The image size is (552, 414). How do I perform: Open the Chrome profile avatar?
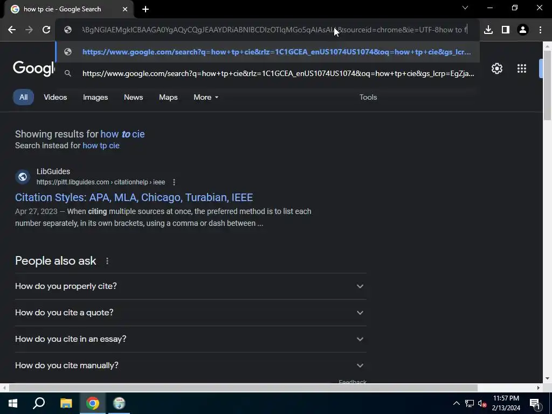point(523,30)
